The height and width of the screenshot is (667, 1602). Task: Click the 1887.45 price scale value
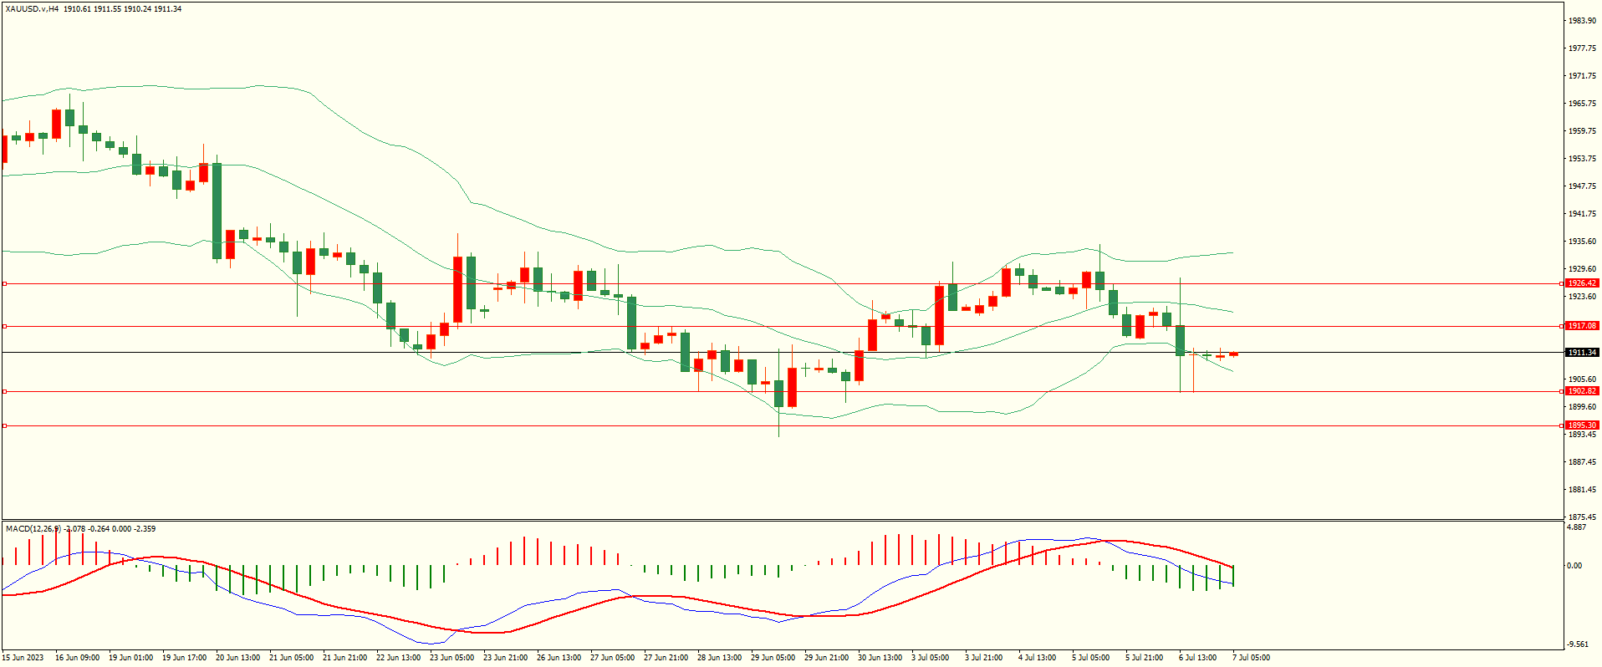[x=1582, y=462]
